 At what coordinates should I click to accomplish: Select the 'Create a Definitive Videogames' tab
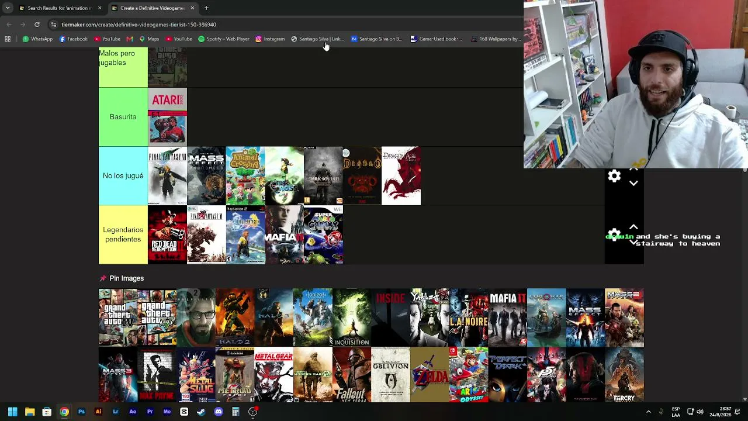[152, 8]
